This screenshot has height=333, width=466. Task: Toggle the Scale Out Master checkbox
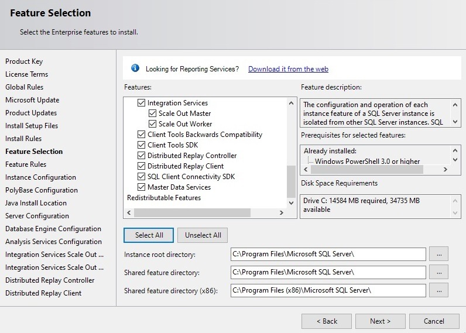(x=152, y=114)
